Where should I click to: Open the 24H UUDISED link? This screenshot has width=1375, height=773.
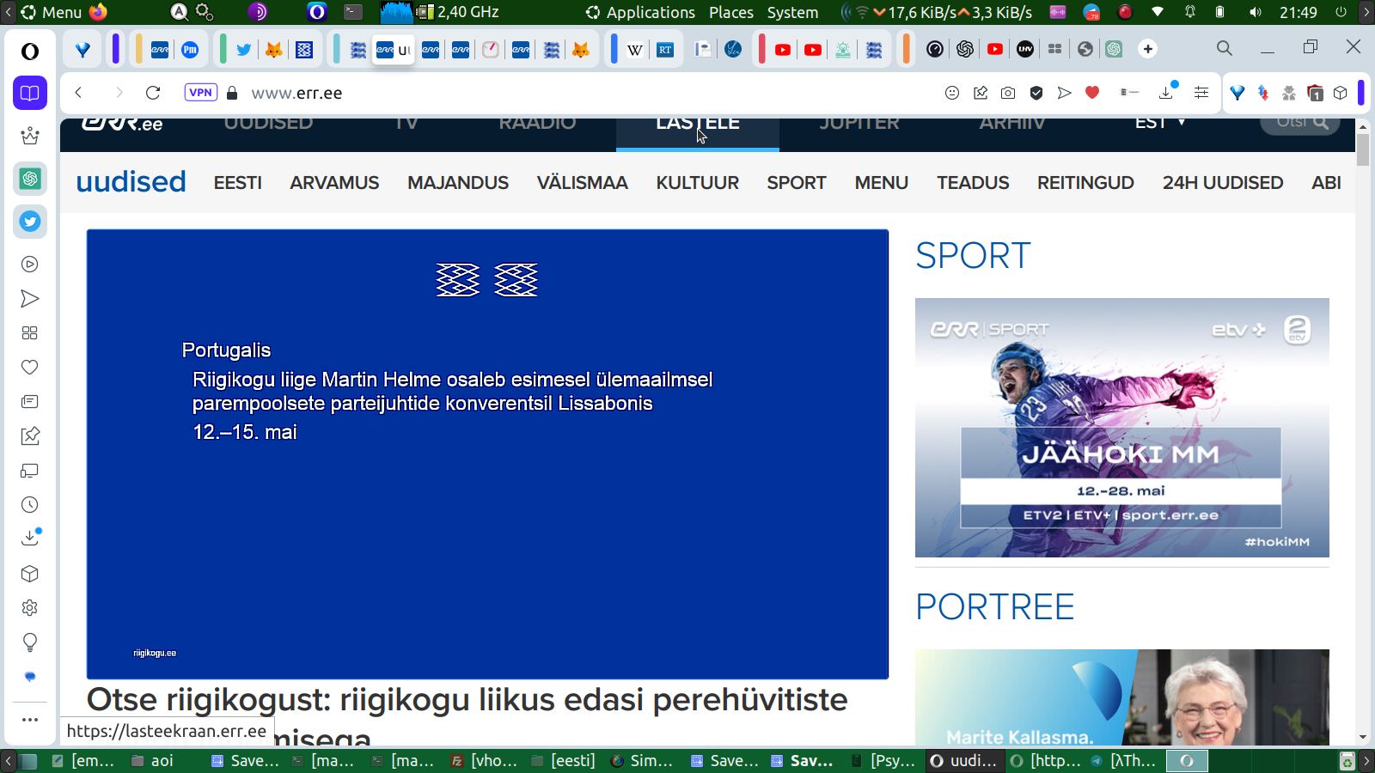[1223, 183]
